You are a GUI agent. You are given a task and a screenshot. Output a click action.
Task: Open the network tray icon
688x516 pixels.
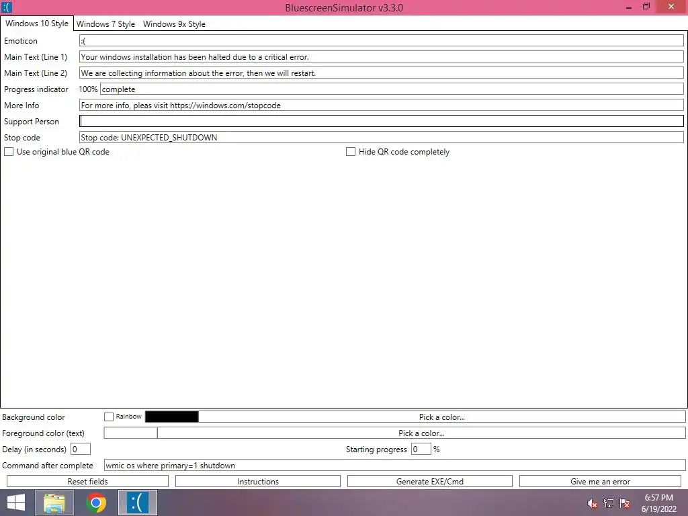click(x=609, y=503)
